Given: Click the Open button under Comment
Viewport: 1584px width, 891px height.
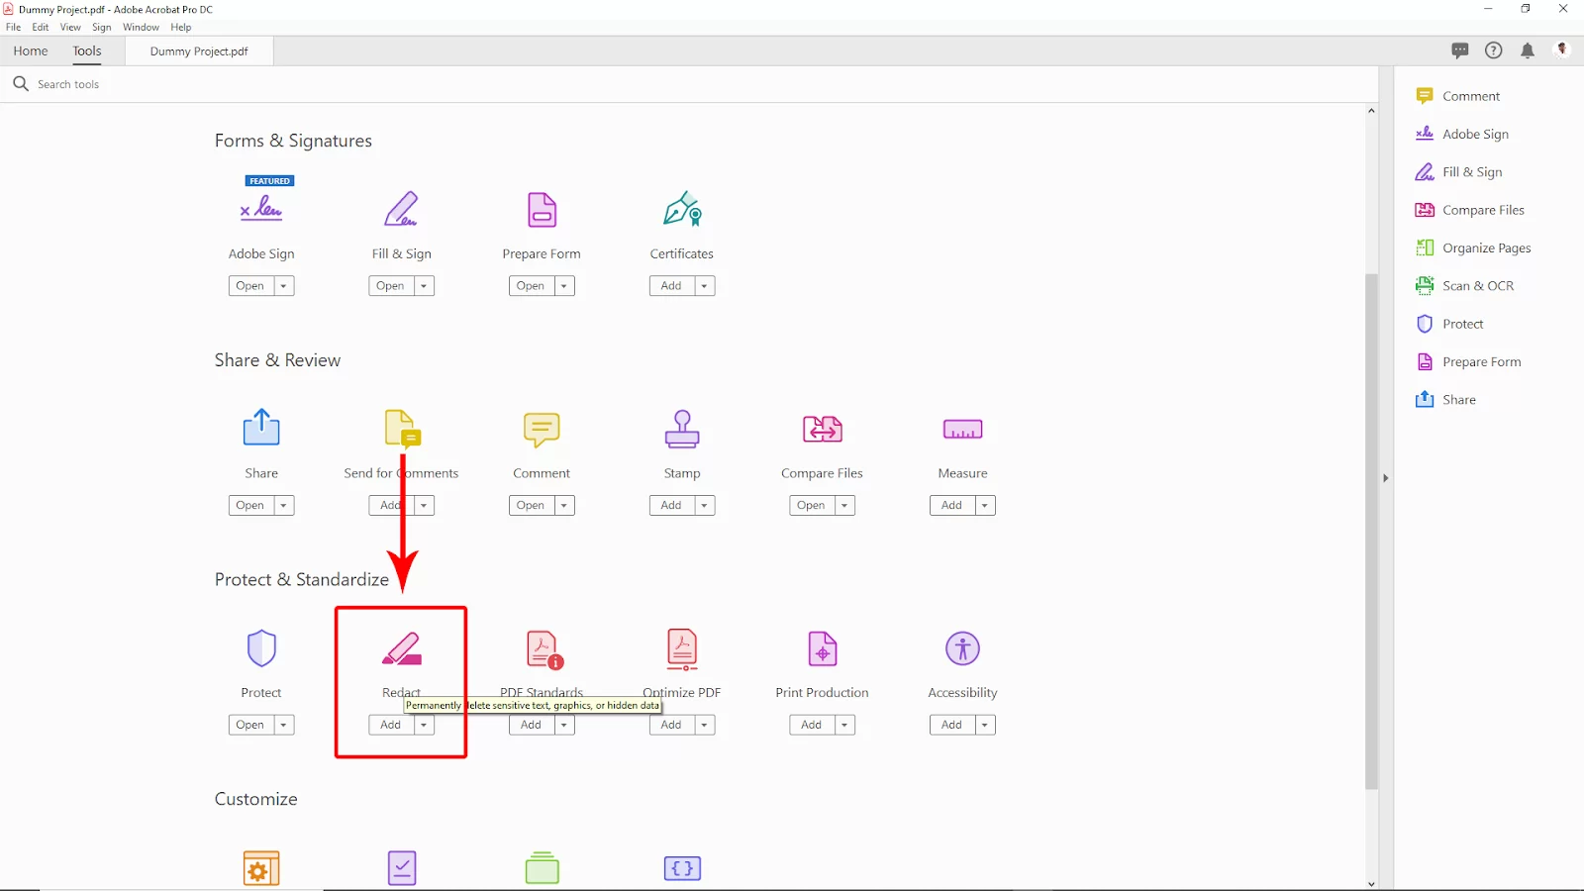Looking at the screenshot, I should pyautogui.click(x=531, y=506).
